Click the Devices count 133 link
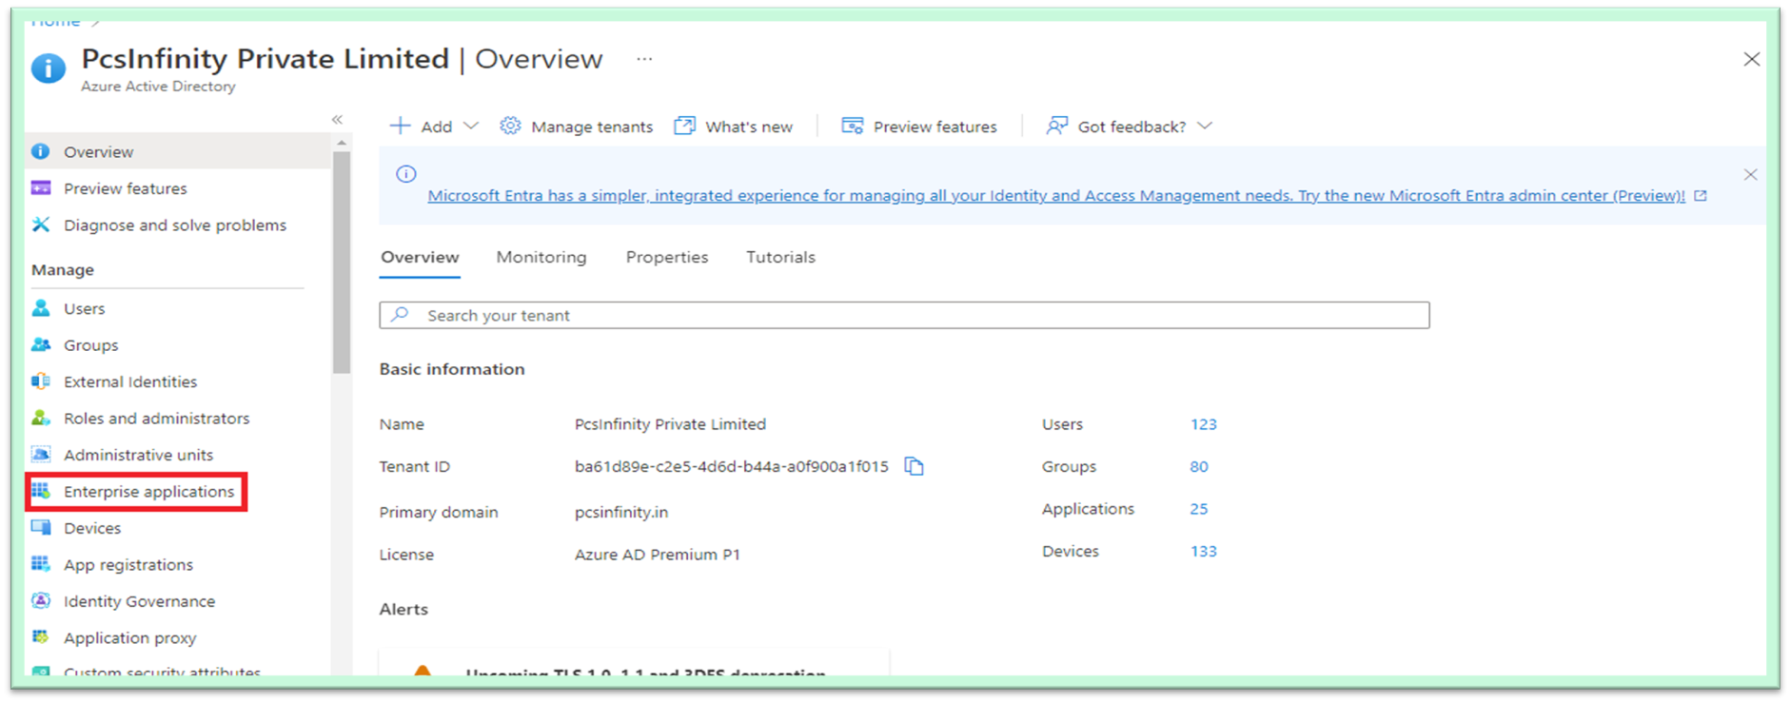Viewport: 1791px width, 703px height. 1203,551
